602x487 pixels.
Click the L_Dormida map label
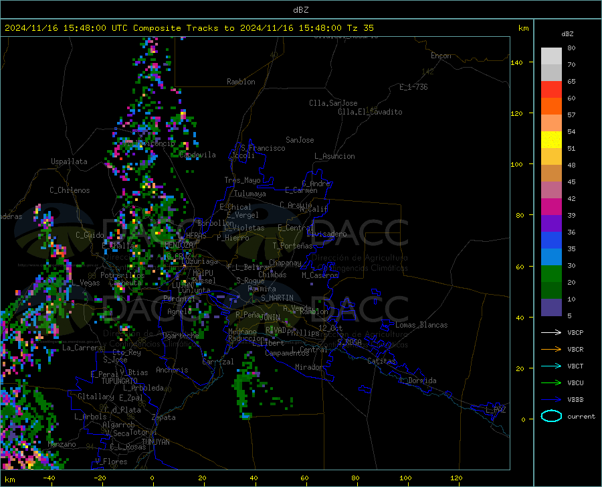tap(417, 380)
